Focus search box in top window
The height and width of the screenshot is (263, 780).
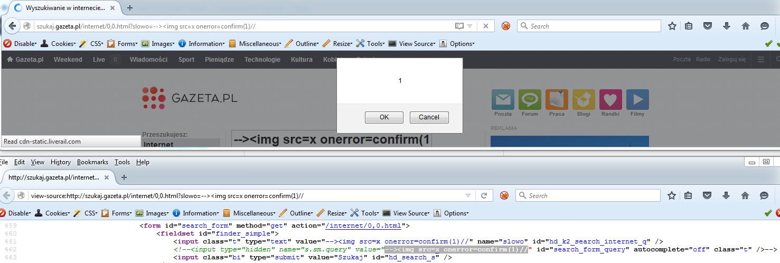588,26
